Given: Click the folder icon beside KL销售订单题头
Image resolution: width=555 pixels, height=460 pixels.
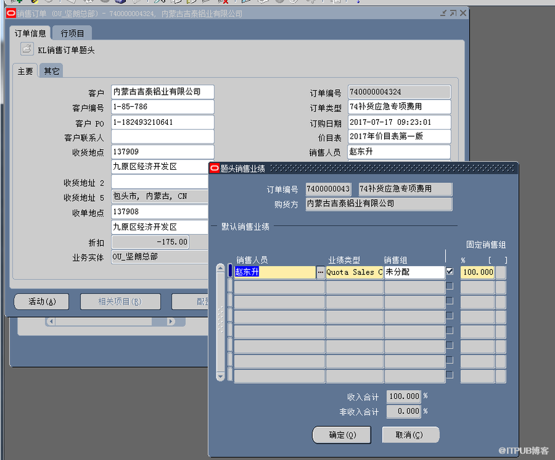Looking at the screenshot, I should 26,49.
